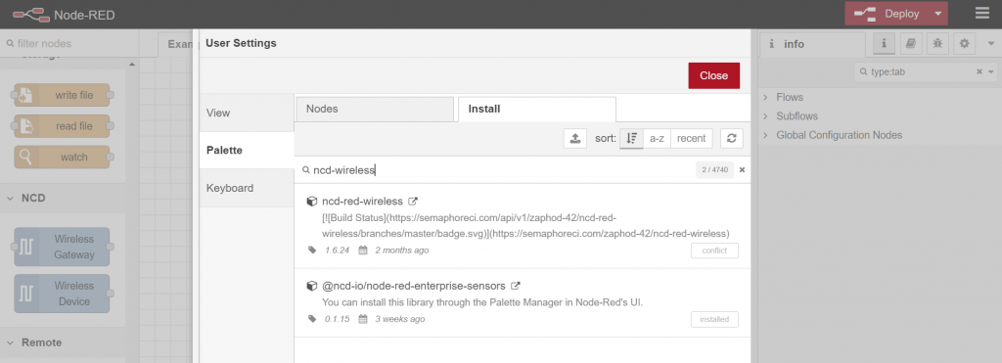The image size is (1002, 363).
Task: Open the Deploy dropdown arrow
Action: (938, 14)
